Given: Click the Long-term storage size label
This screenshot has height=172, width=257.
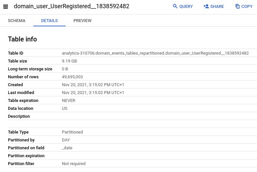Looking at the screenshot, I should click(30, 69).
